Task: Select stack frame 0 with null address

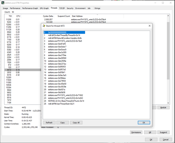Action: click(64, 33)
